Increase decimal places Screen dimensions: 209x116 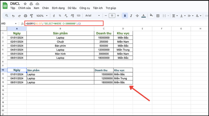point(72,16)
